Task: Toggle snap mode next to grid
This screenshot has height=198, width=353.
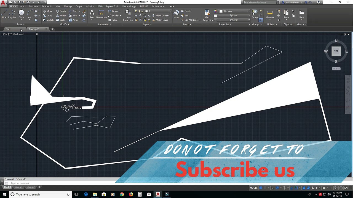Action: 265,188
